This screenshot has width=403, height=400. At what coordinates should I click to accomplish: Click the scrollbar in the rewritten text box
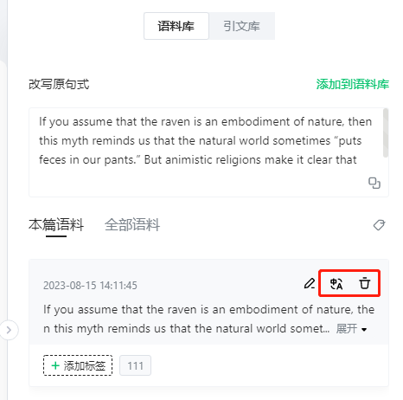tap(386, 133)
